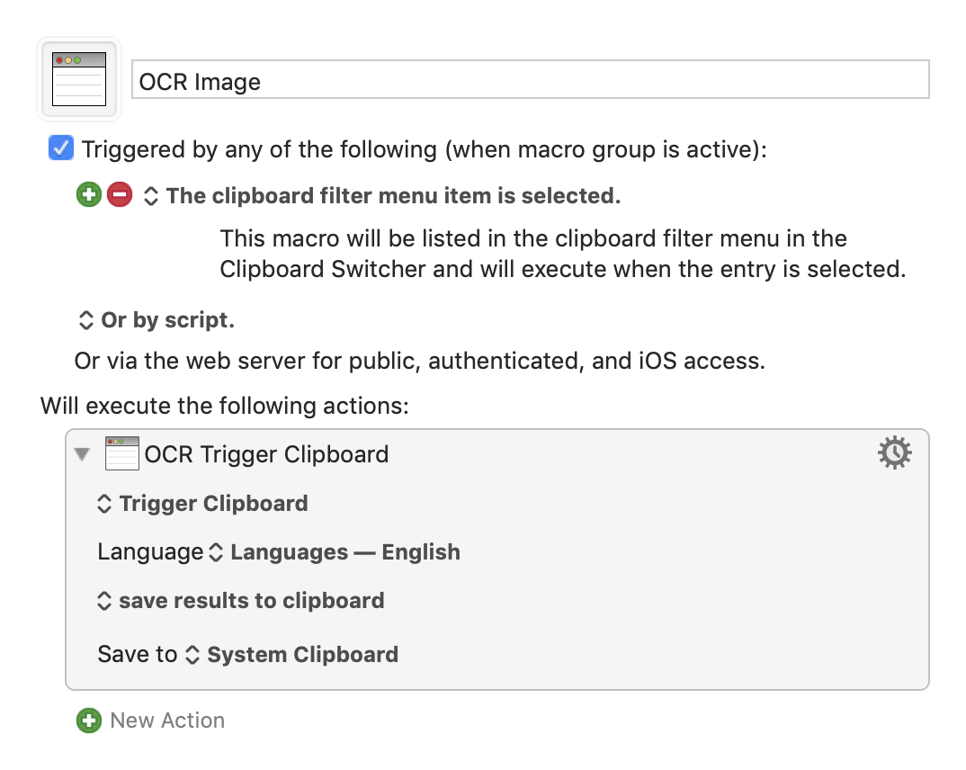Select the OCR Trigger Clipboard action title

point(266,454)
